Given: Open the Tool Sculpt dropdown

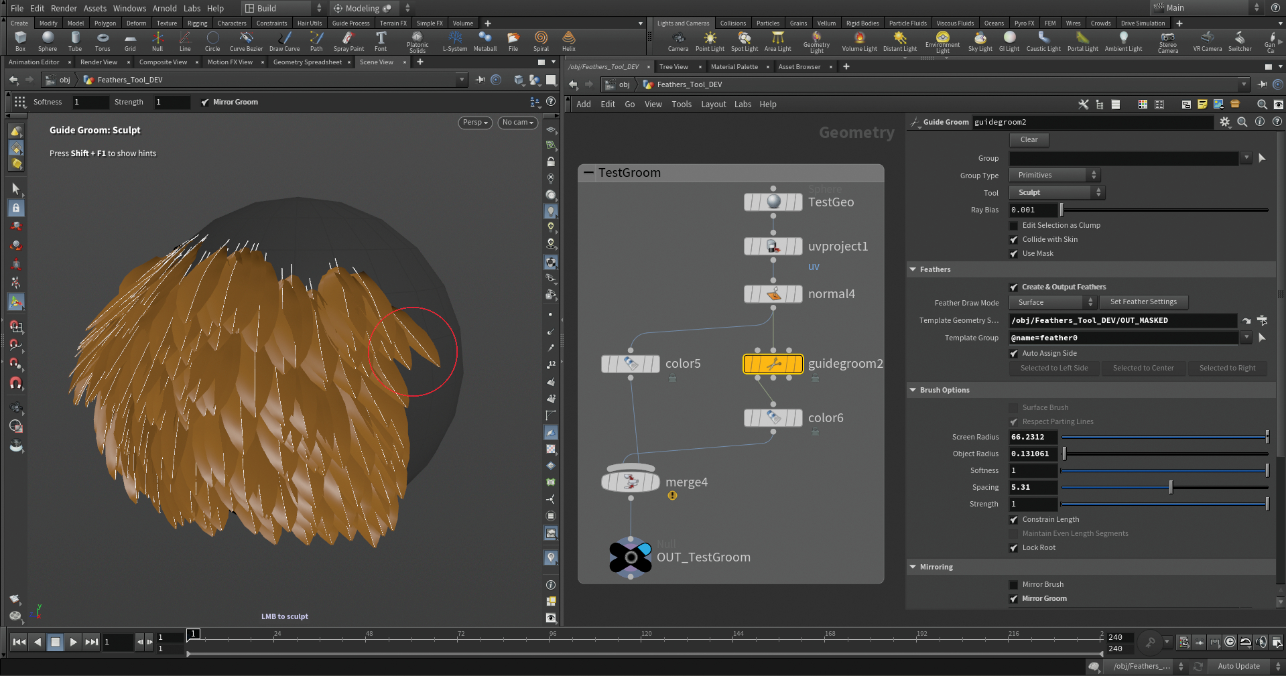Looking at the screenshot, I should 1057,192.
